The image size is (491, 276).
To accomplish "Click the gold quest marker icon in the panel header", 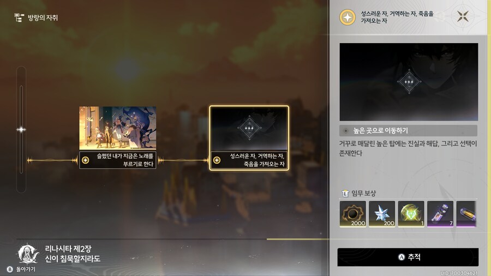I will pos(348,17).
